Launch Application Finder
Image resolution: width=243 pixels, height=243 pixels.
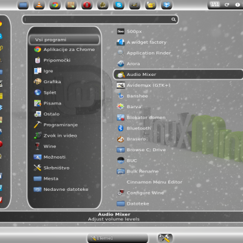(x=144, y=53)
